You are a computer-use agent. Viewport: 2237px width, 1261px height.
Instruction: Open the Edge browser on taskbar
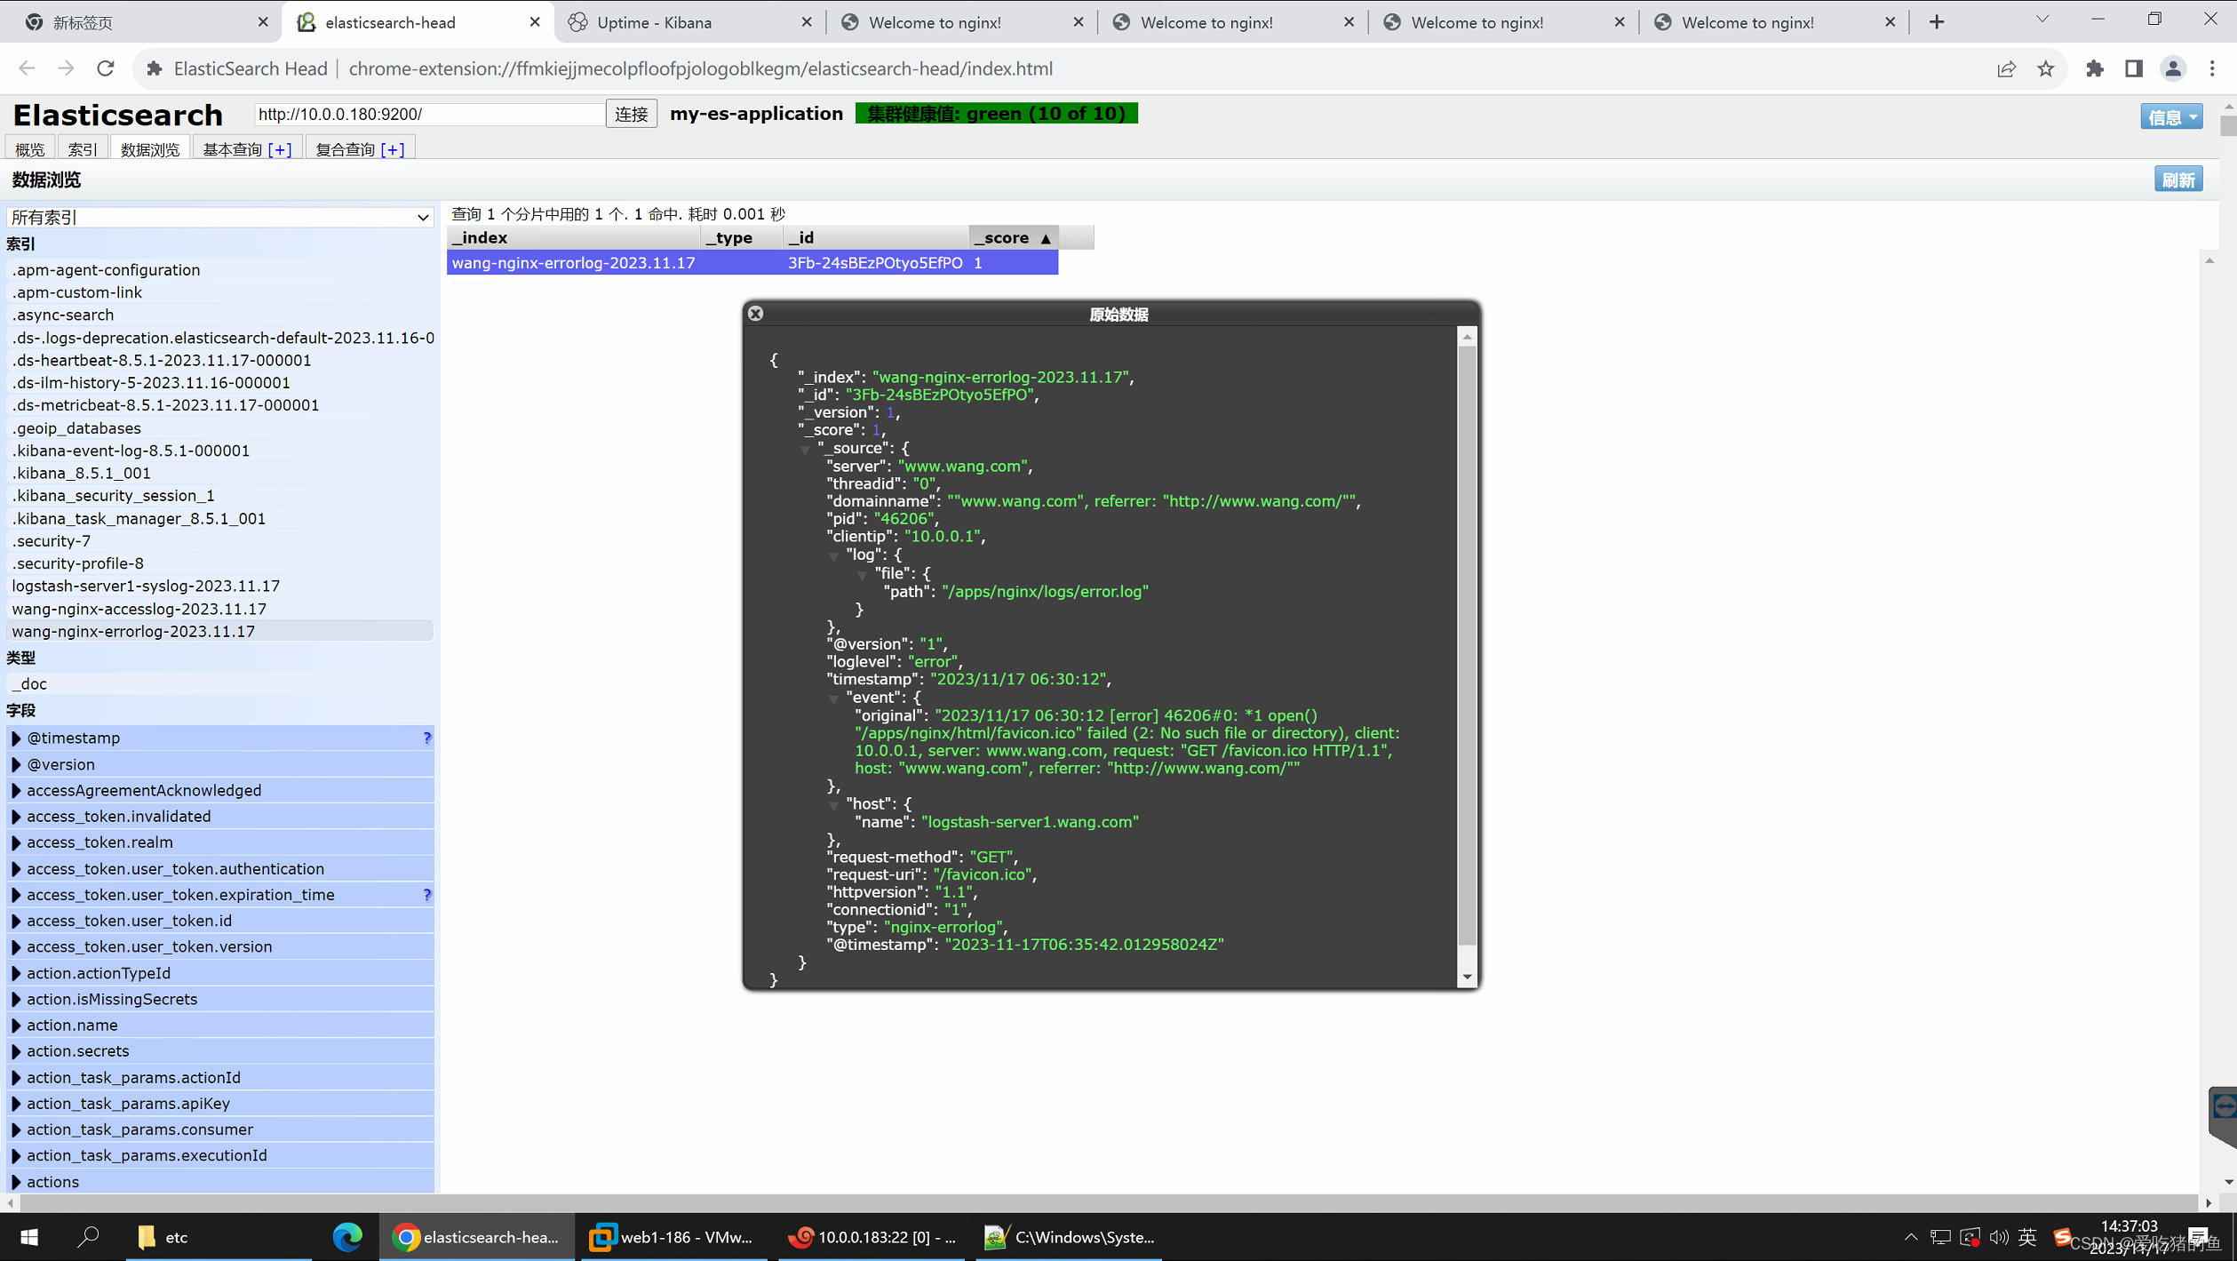347,1237
